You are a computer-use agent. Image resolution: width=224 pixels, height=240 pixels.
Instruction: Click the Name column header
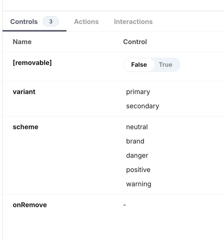(x=22, y=42)
